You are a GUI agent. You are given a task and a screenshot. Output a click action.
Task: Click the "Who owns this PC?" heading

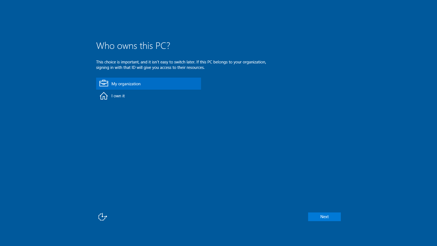(133, 46)
